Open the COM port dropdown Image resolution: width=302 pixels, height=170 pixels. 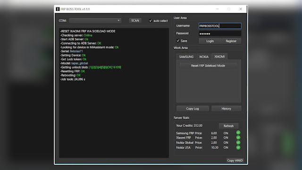95,20
